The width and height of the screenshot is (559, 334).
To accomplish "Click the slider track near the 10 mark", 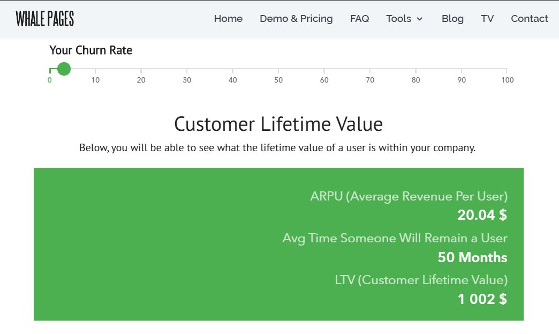I will (x=95, y=69).
